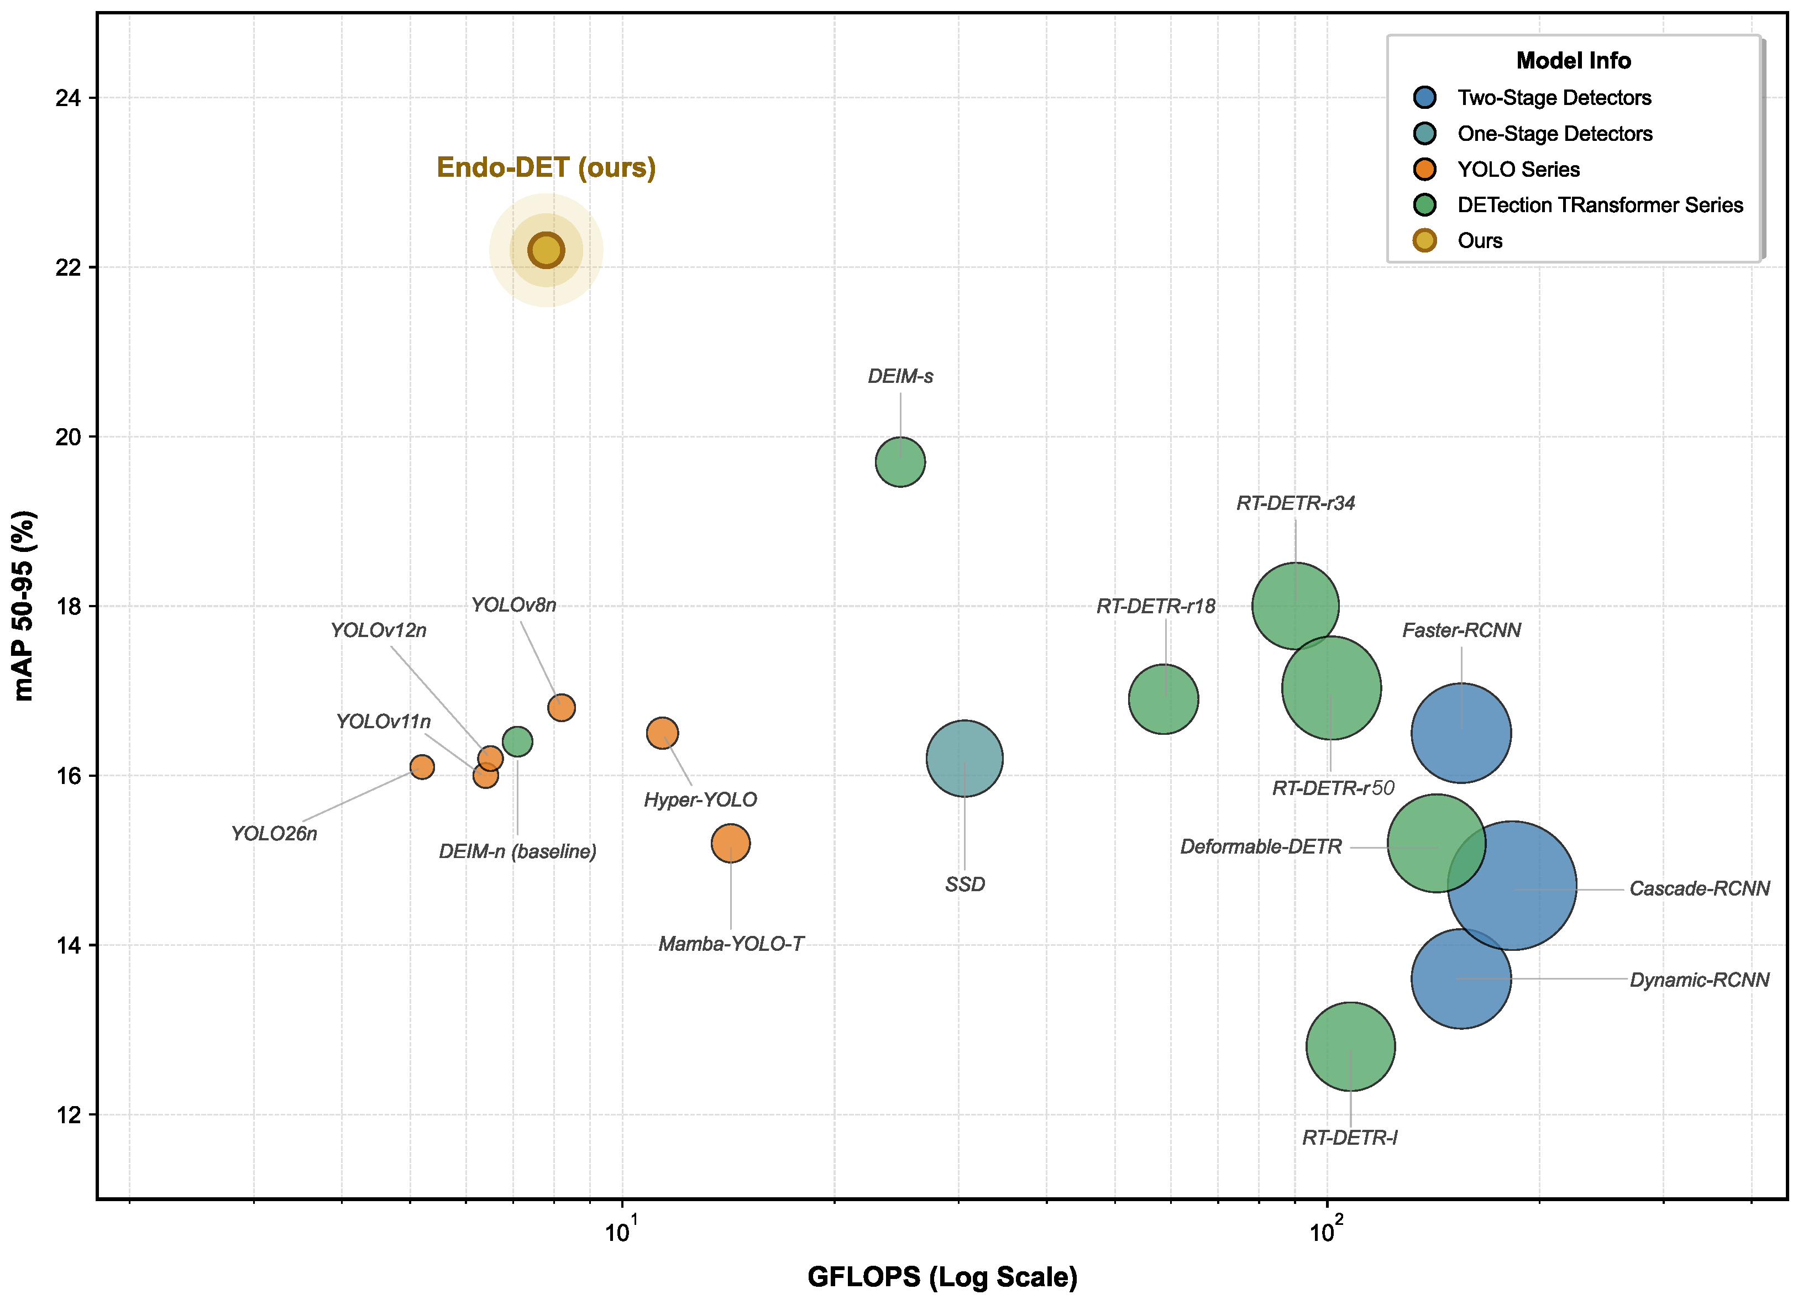Click the Faster-RCNN blue bubble
The height and width of the screenshot is (1305, 1803).
coord(1460,733)
